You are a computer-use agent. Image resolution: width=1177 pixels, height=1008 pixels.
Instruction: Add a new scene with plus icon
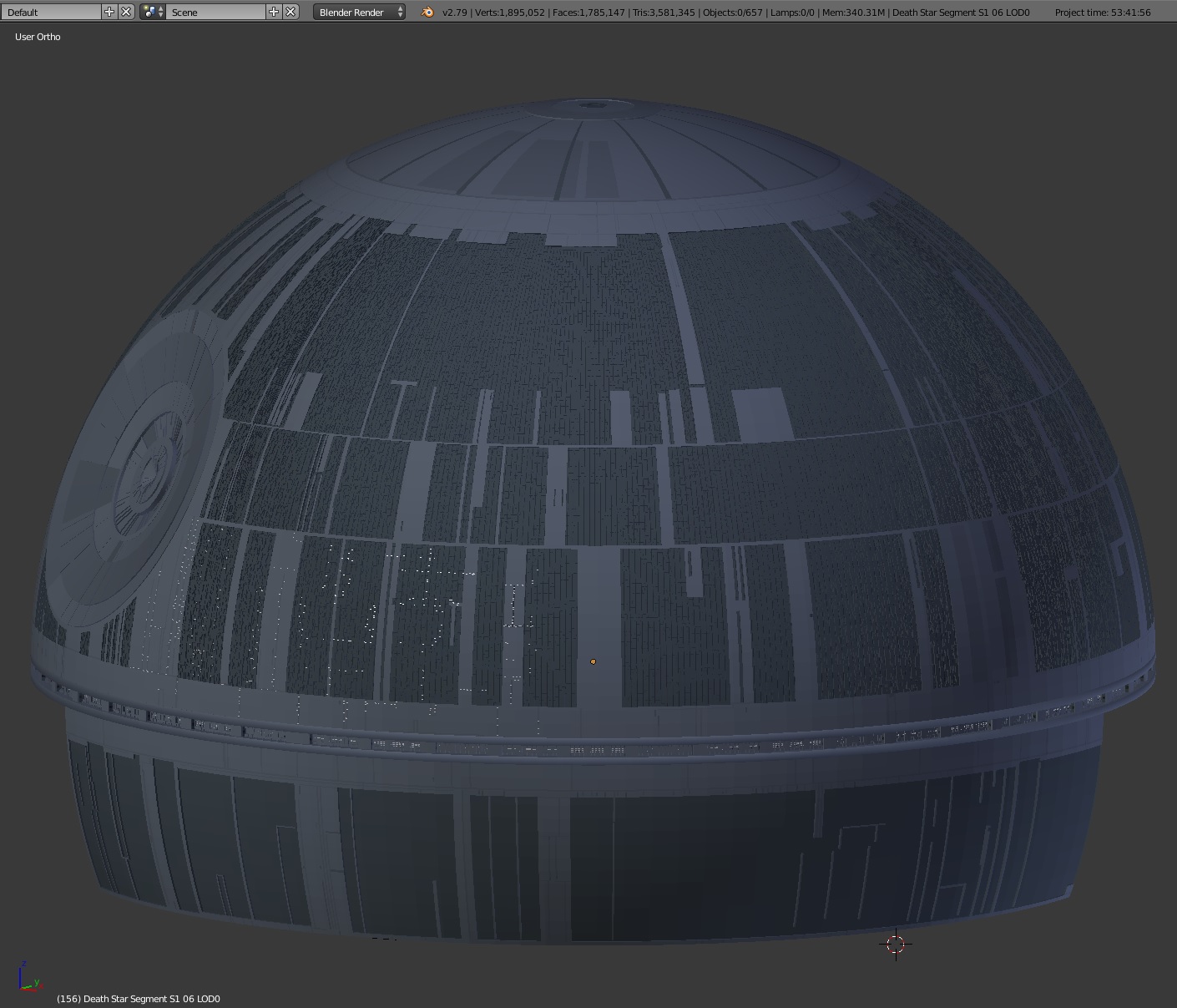[x=274, y=12]
